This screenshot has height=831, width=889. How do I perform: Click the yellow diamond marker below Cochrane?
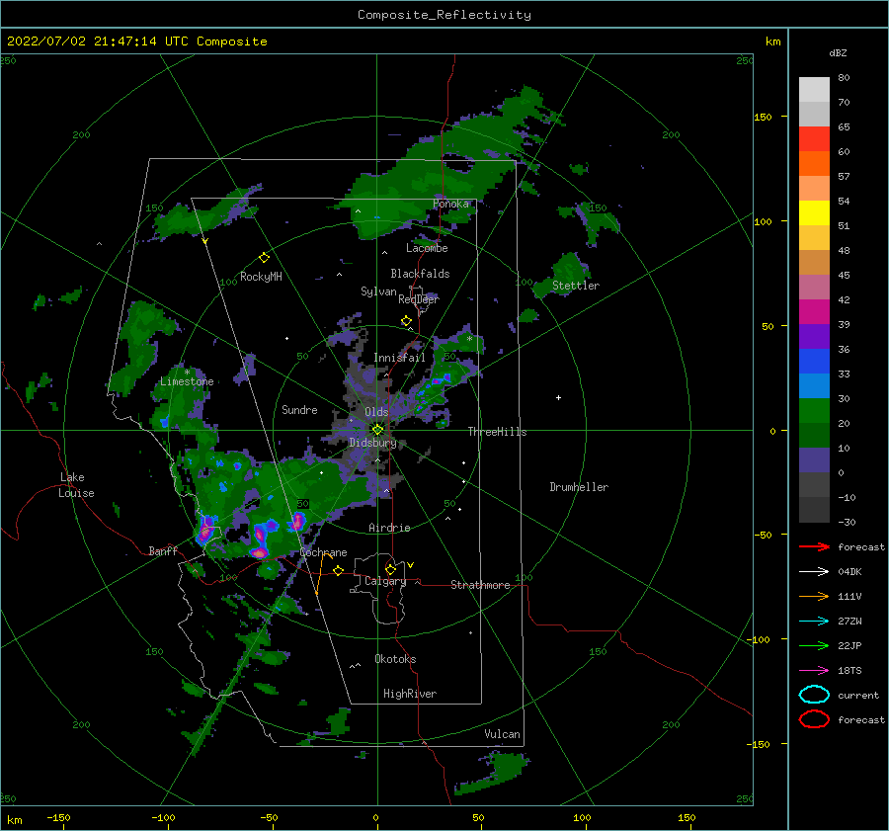[x=339, y=571]
